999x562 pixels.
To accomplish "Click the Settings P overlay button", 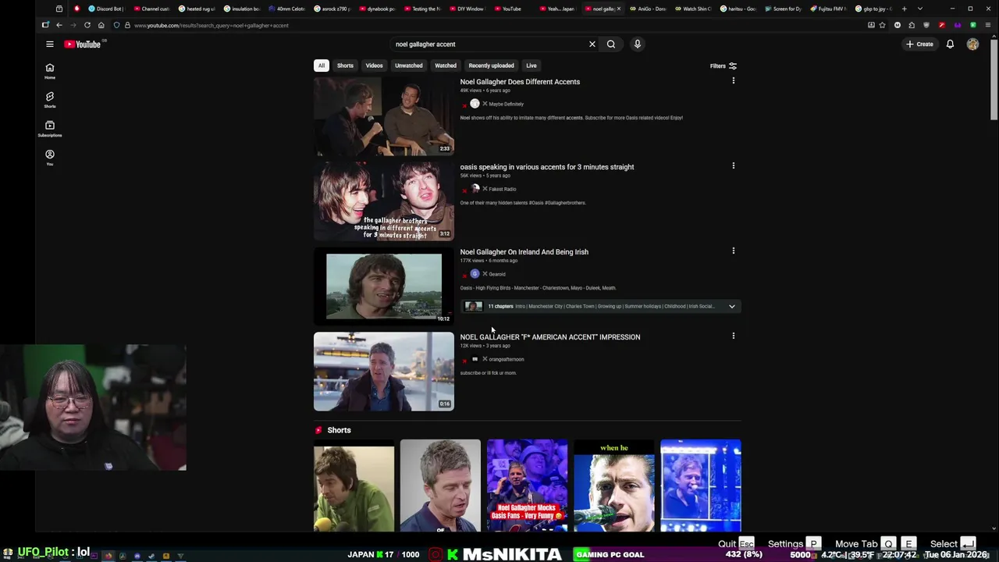I will pyautogui.click(x=794, y=544).
